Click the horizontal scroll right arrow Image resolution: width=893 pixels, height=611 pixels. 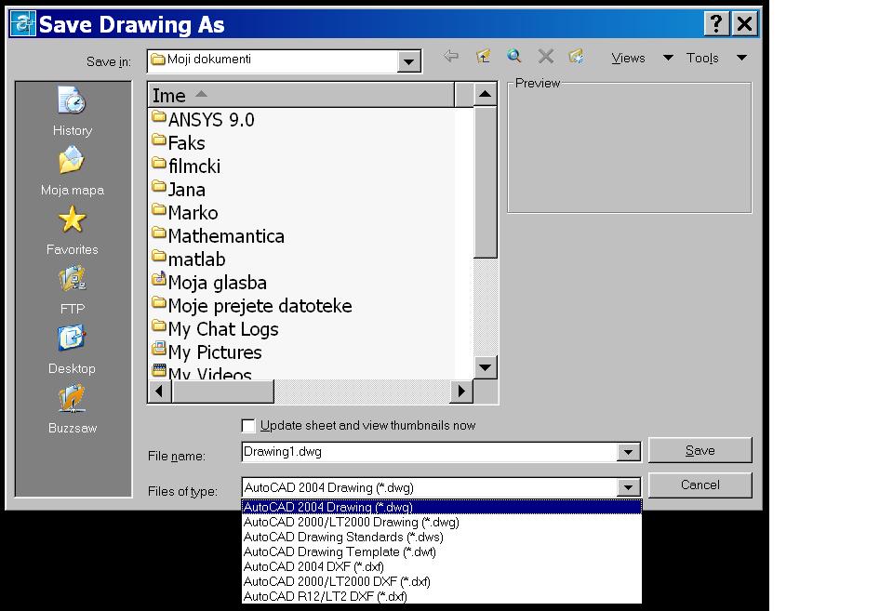click(x=461, y=392)
